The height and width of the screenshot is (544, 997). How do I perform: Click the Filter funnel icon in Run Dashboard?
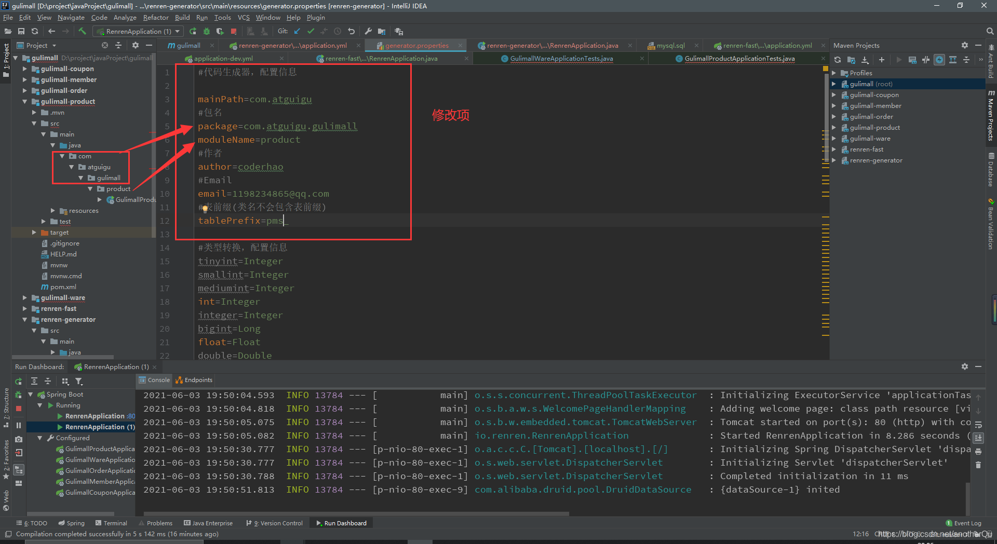tap(79, 381)
